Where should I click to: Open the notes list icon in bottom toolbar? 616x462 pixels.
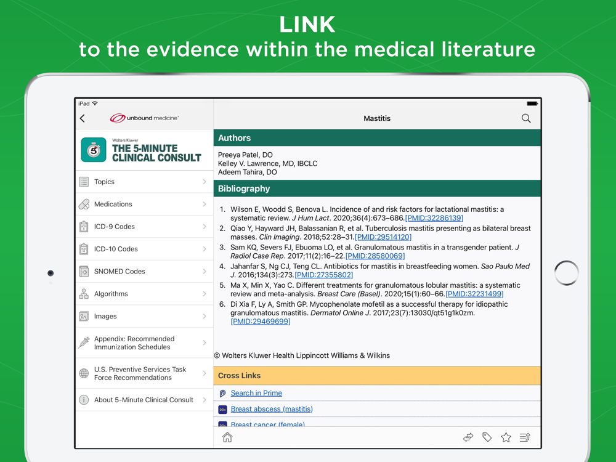click(525, 437)
